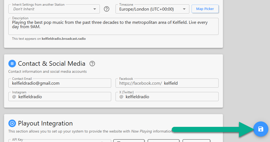Expand the Inherit Settings from another Station dropdown

coord(54,9)
